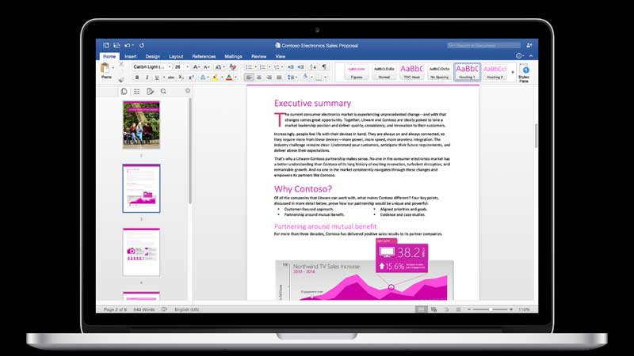Click the Search in Document field

(x=483, y=45)
